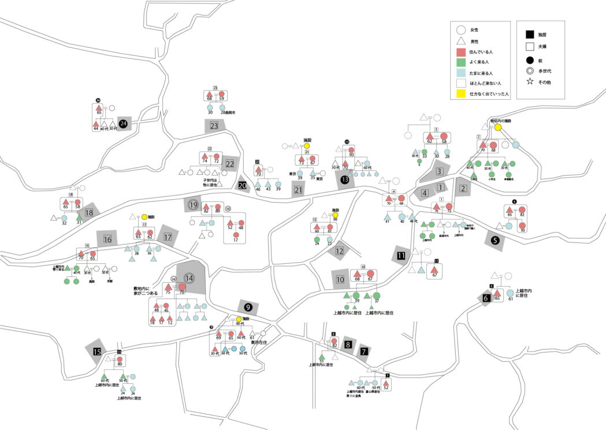
Task: Click the double-circle 多世代 legend symbol
Action: [529, 72]
